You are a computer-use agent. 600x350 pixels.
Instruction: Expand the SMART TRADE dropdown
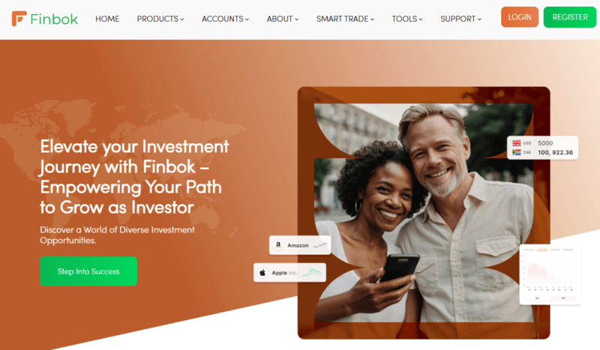[345, 19]
